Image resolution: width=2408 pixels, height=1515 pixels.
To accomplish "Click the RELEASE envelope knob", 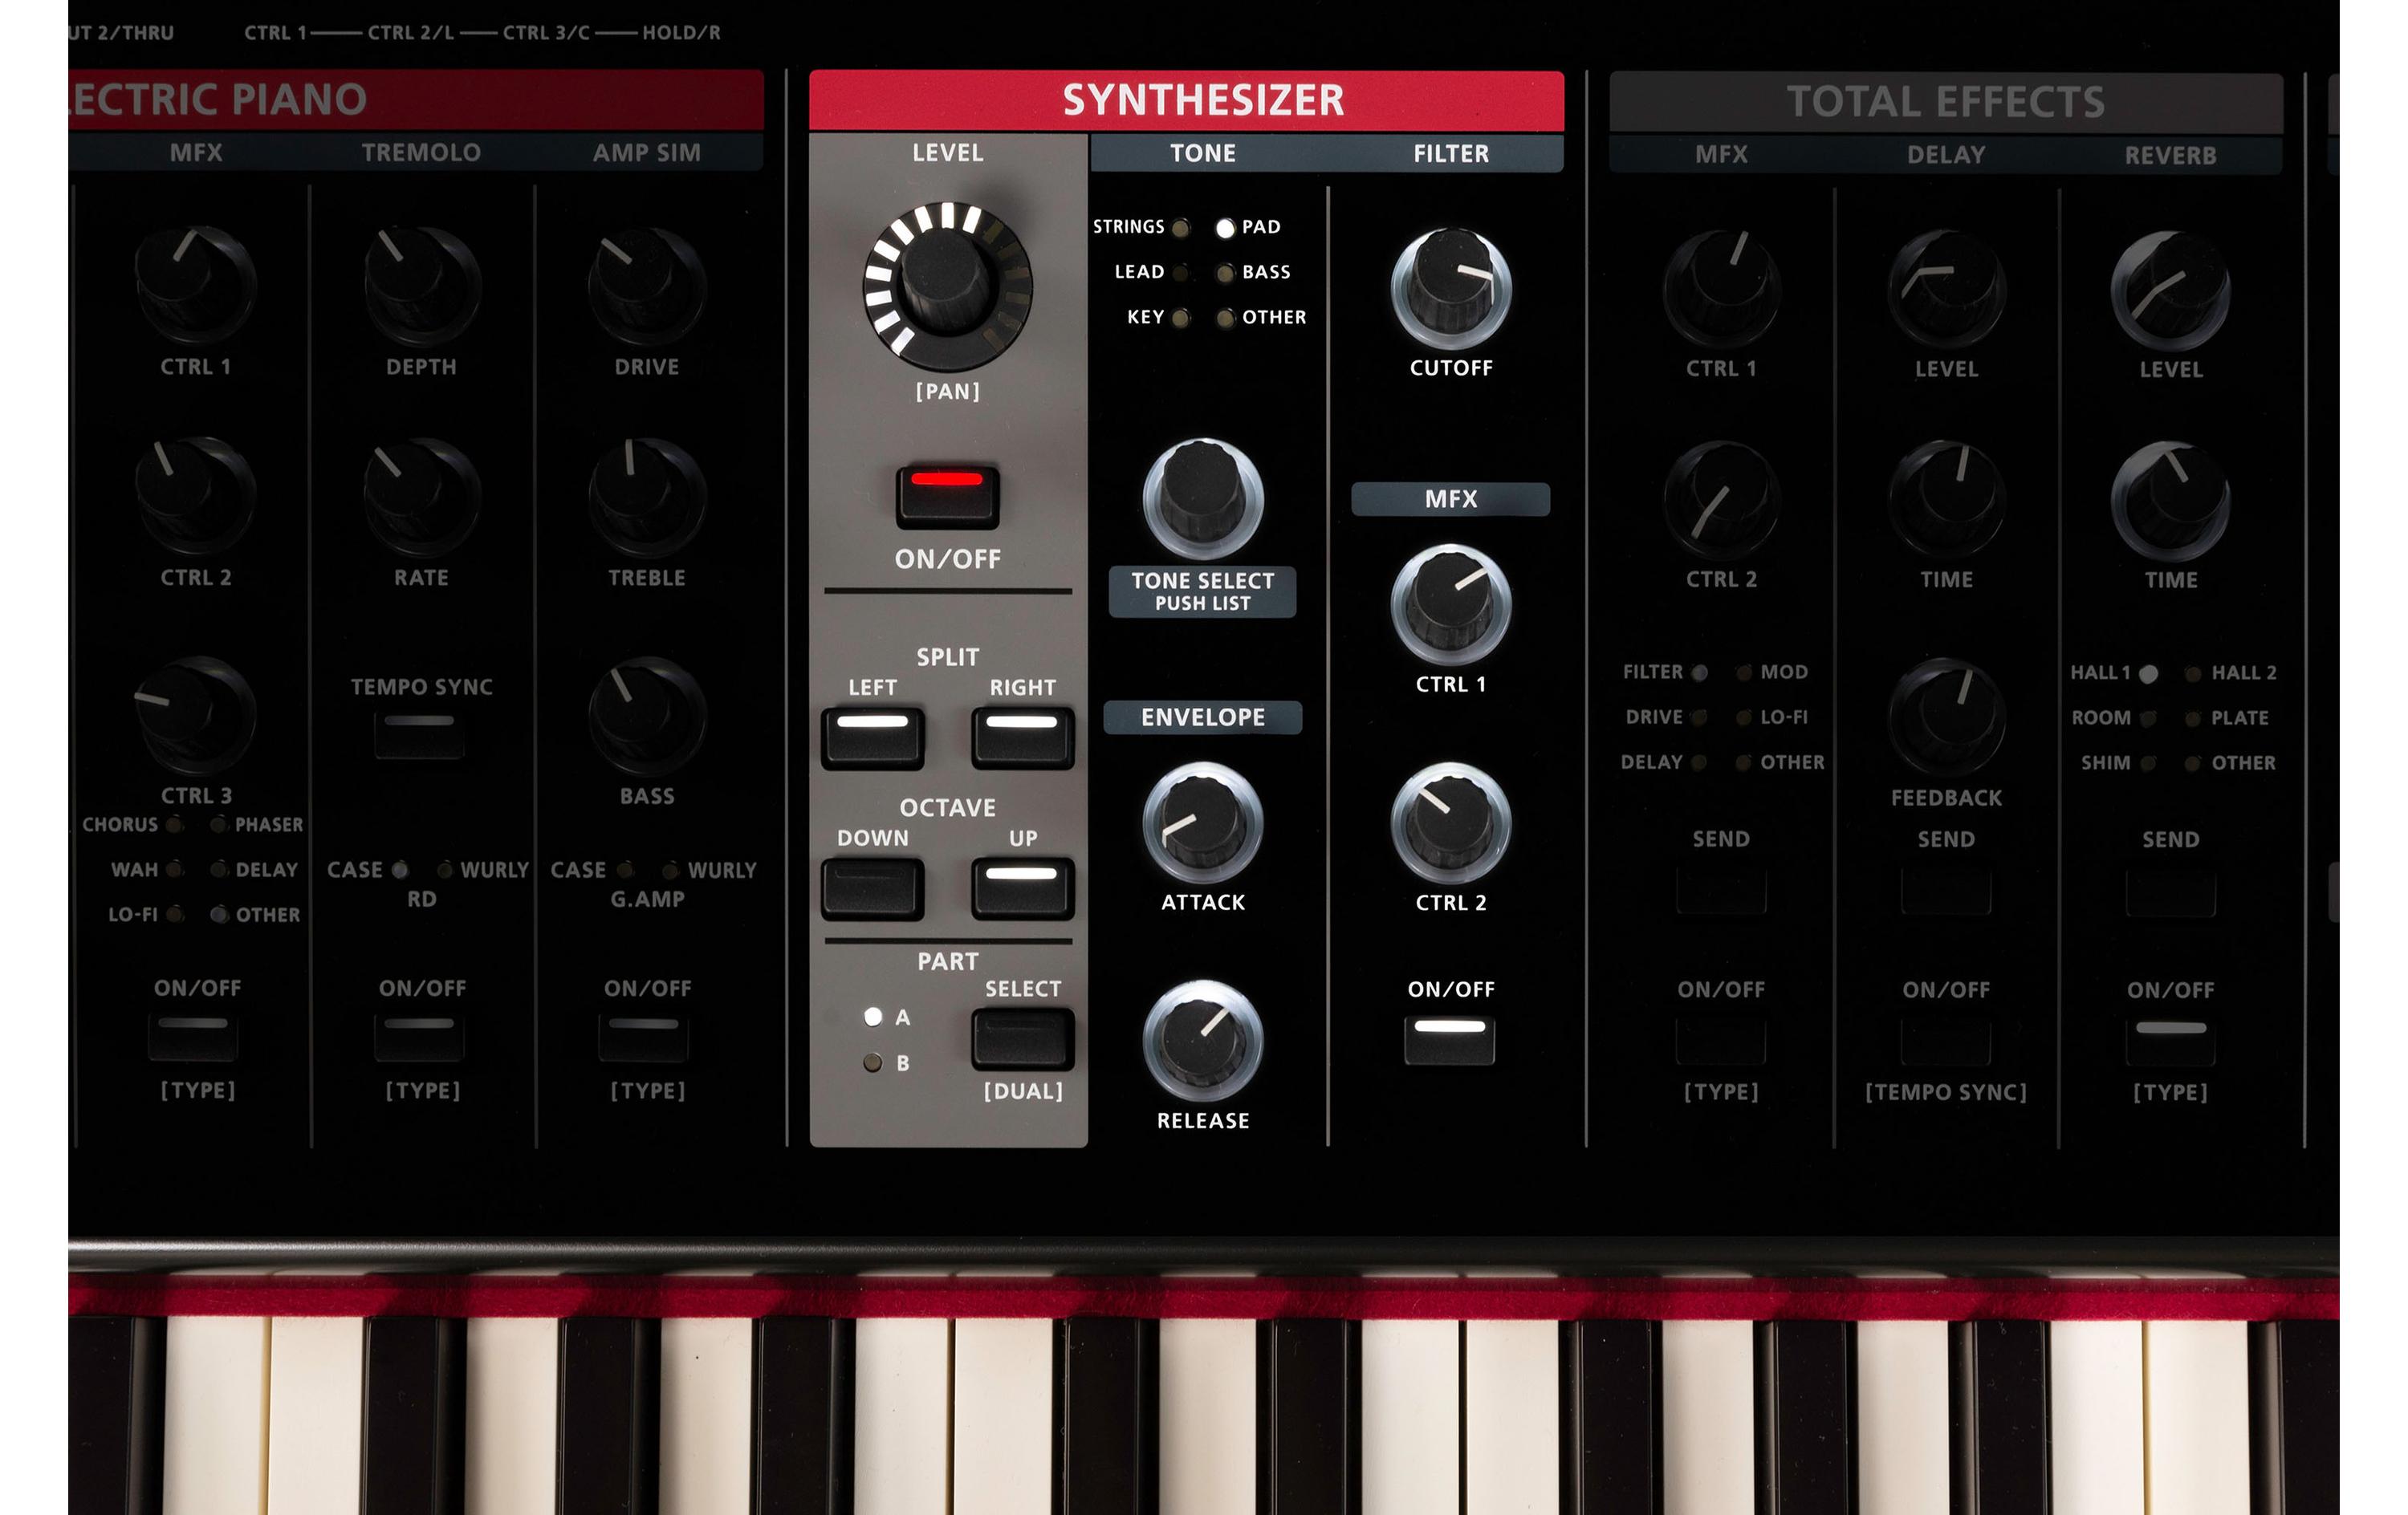I will point(1203,1041).
